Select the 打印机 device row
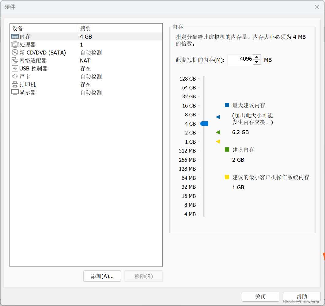The image size is (325, 306). coord(86,84)
